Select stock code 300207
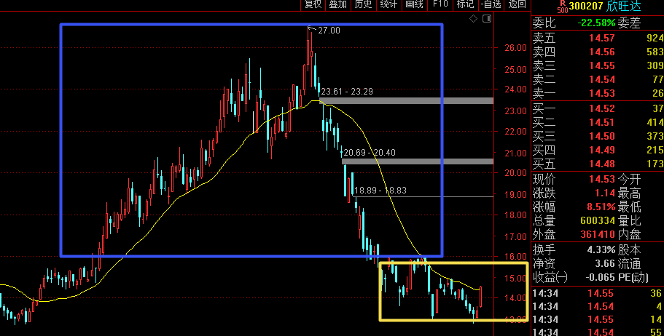 click(587, 7)
